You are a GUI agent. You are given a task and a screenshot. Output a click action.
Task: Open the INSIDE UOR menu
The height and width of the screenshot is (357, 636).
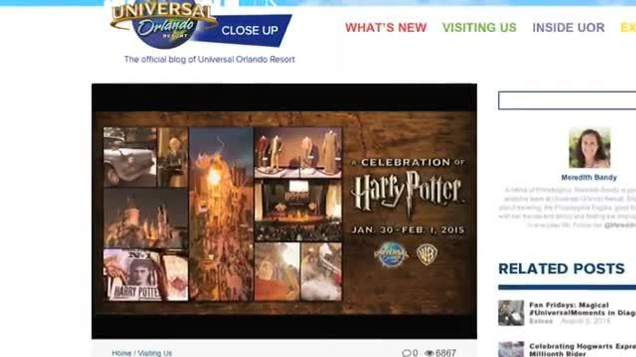[568, 28]
